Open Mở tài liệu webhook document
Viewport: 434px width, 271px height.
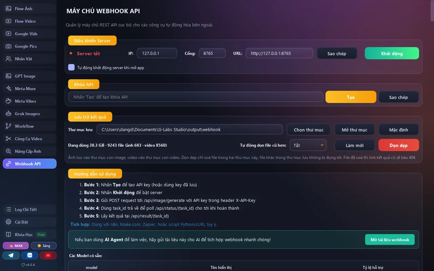point(390,239)
